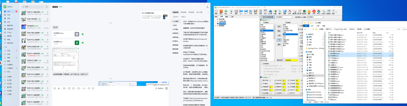Click the 删除 button between parameter lists
This screenshot has width=407, height=106.
(x=279, y=31)
